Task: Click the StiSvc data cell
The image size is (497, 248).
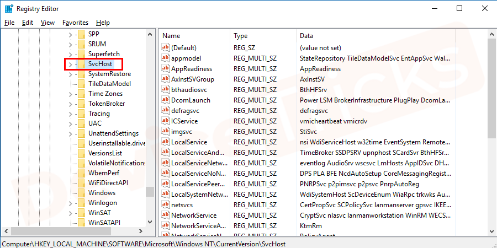Action: tap(308, 132)
